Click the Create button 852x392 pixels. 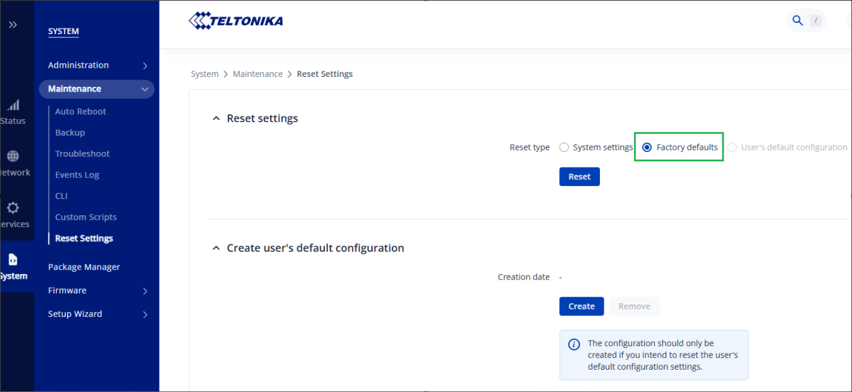(x=581, y=306)
